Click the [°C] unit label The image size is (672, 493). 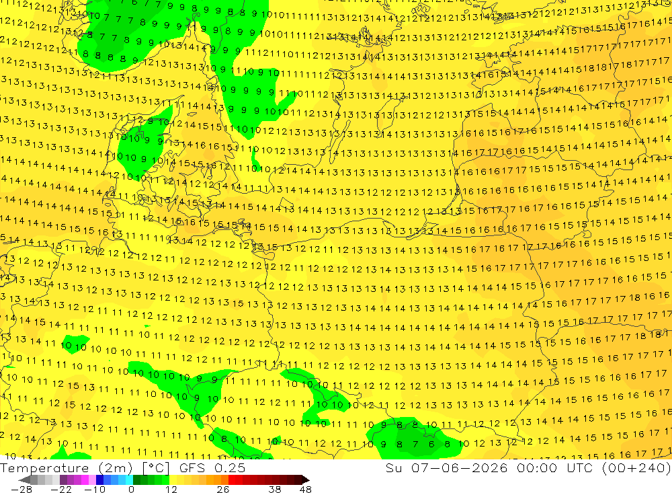[x=156, y=468]
